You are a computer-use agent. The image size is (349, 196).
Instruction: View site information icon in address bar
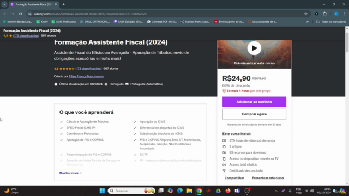click(x=30, y=14)
